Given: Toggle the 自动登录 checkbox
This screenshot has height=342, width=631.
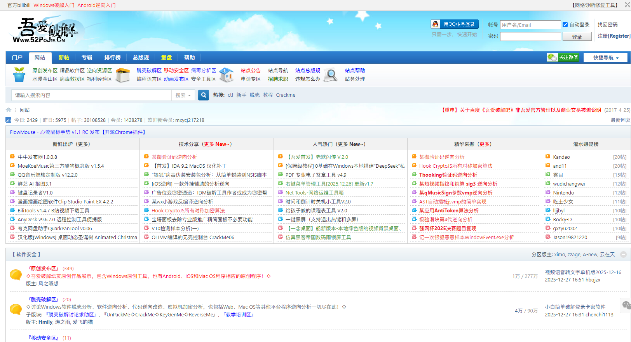Looking at the screenshot, I should coord(565,24).
